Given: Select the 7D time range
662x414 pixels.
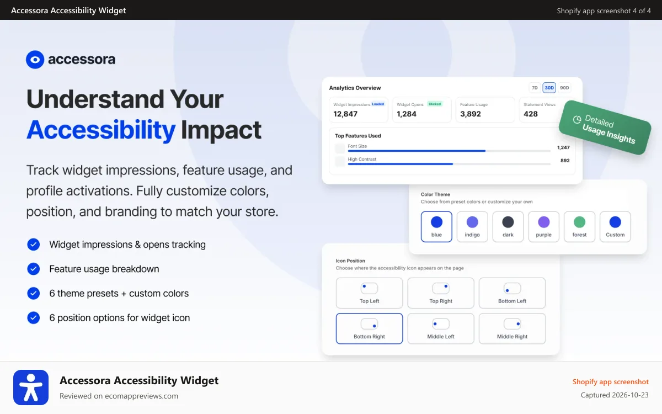Looking at the screenshot, I should point(534,88).
